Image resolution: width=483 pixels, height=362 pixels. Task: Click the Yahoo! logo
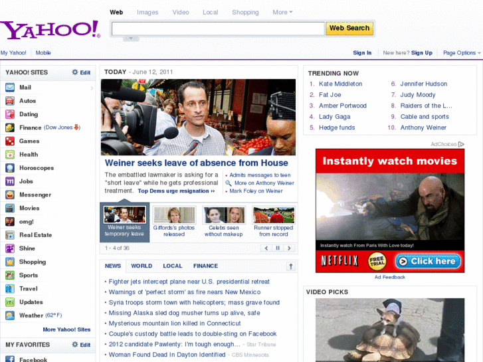click(50, 30)
